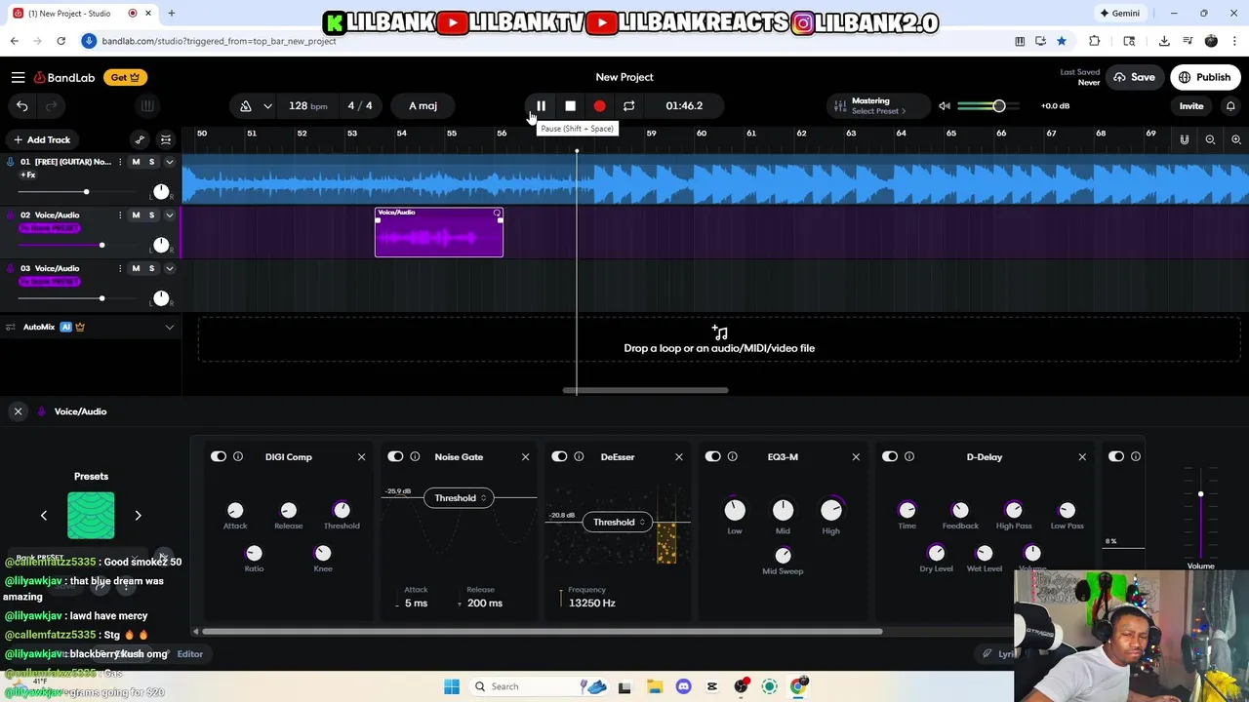Select the Voice/Audio clip on track 02
The height and width of the screenshot is (702, 1249).
coord(439,232)
